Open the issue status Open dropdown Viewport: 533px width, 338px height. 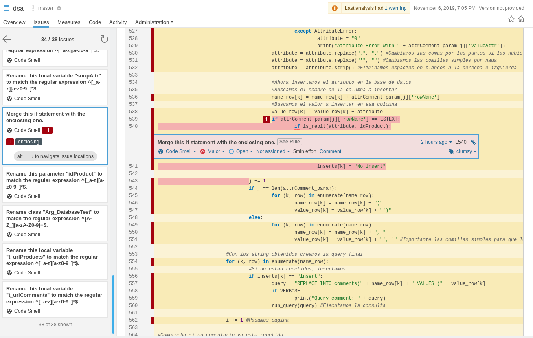(241, 151)
